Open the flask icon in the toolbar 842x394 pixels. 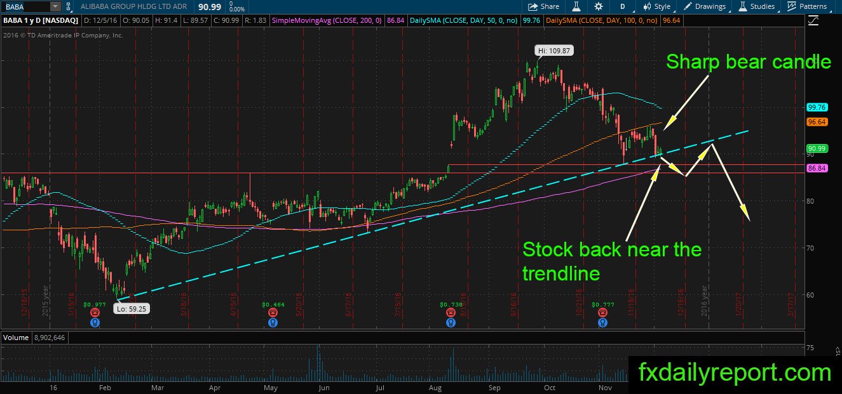[x=576, y=6]
